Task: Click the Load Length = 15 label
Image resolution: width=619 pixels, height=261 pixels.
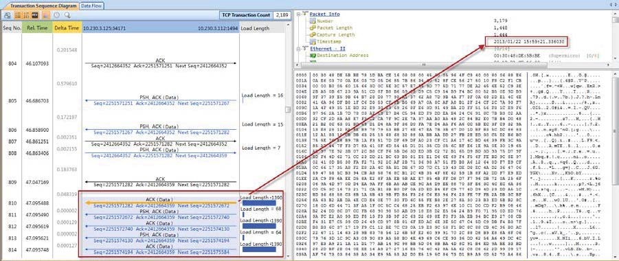Action: coord(262,124)
